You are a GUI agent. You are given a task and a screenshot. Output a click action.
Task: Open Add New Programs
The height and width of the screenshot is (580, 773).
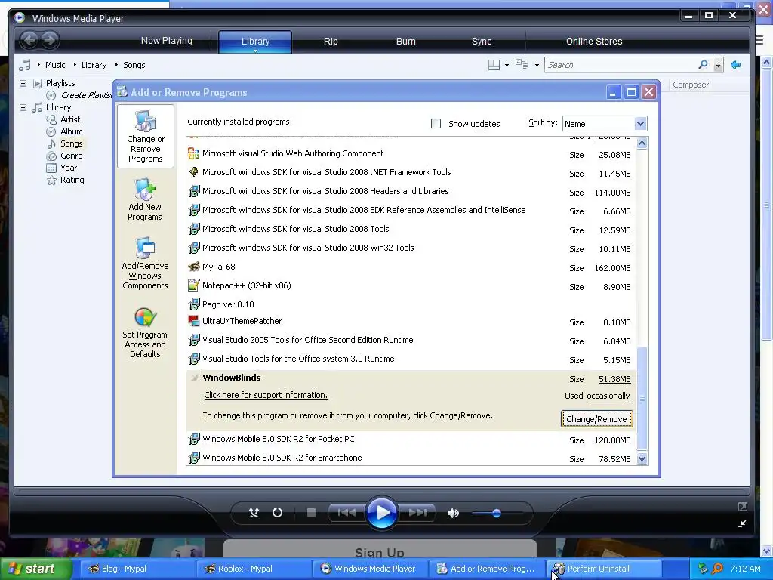[145, 199]
